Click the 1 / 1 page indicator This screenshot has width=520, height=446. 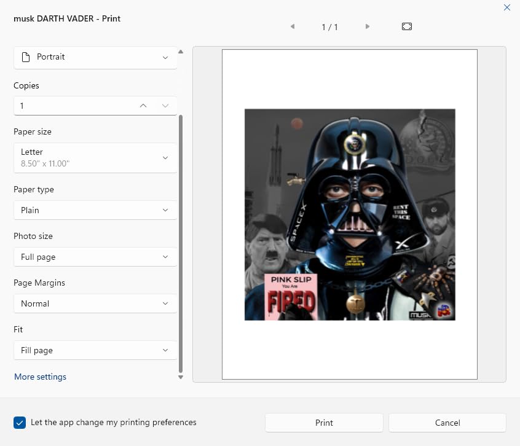pyautogui.click(x=329, y=27)
